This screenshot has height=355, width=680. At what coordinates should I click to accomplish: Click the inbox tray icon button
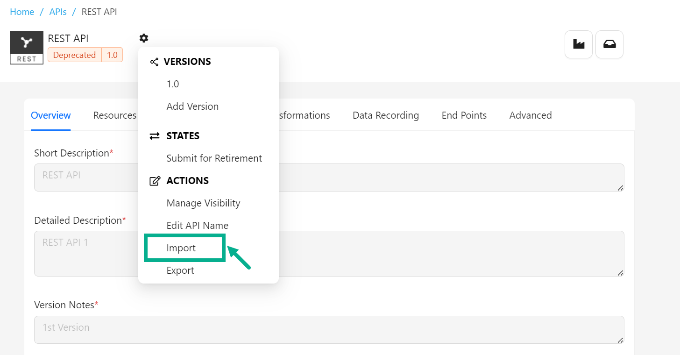[609, 44]
